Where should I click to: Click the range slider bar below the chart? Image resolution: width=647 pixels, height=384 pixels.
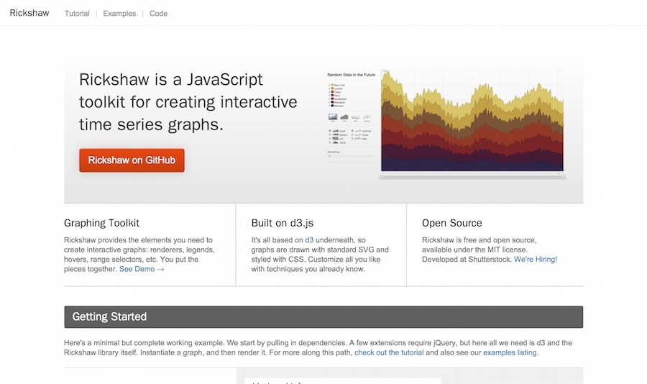[x=472, y=177]
